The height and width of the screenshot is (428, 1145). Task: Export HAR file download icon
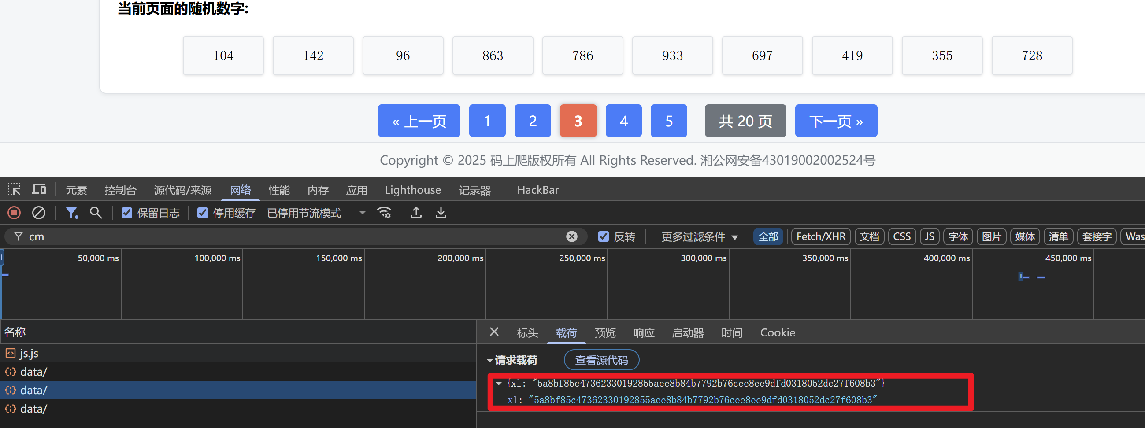coord(441,213)
